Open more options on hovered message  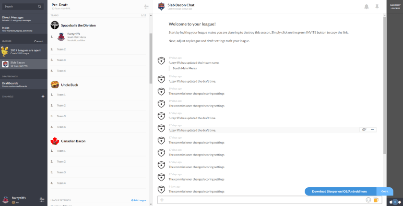(x=372, y=130)
